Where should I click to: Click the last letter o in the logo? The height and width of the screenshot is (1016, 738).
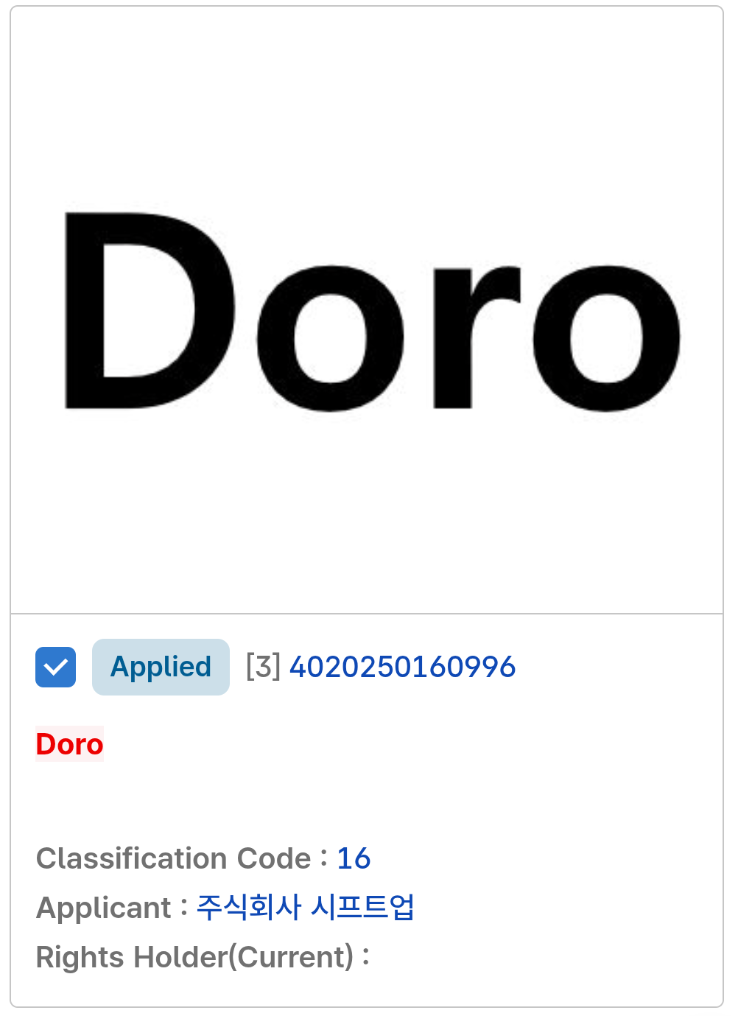point(607,338)
